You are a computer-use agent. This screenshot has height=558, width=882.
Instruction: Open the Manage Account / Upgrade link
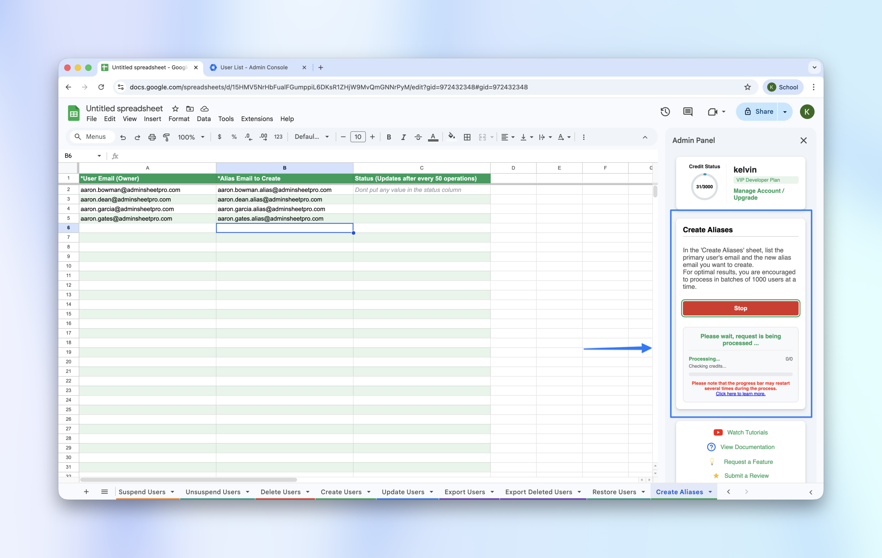click(758, 194)
